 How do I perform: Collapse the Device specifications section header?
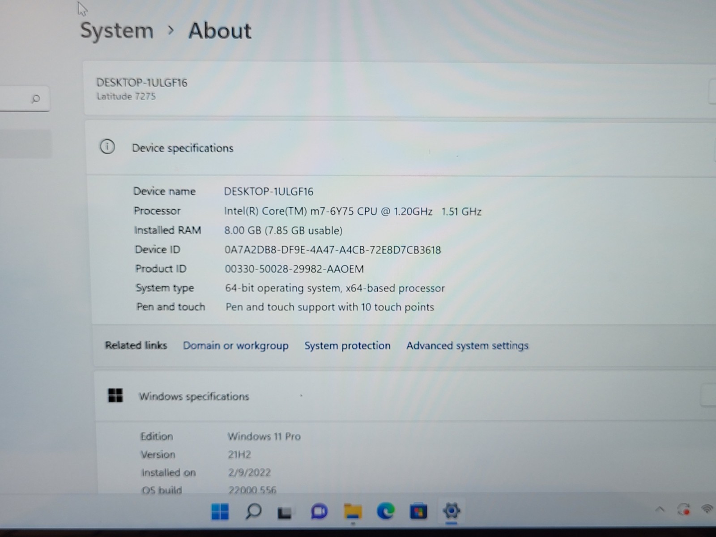[401, 148]
